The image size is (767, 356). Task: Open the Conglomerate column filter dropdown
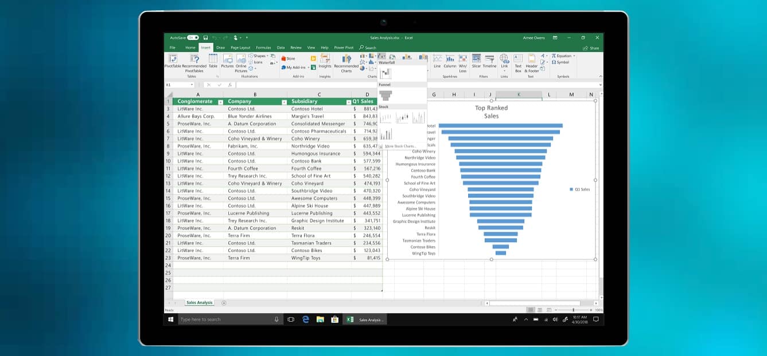tap(221, 101)
